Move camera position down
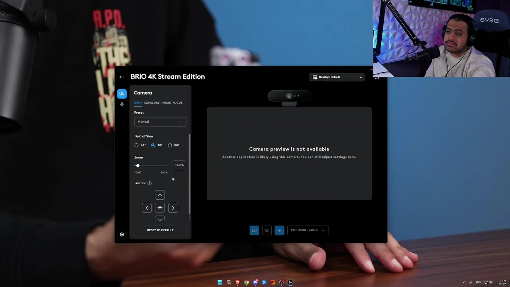 (x=160, y=218)
